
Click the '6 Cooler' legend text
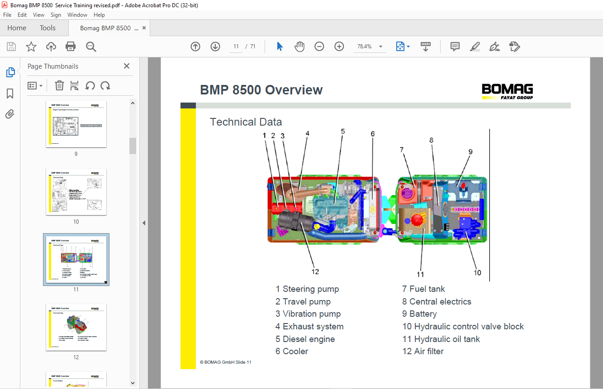coord(292,351)
